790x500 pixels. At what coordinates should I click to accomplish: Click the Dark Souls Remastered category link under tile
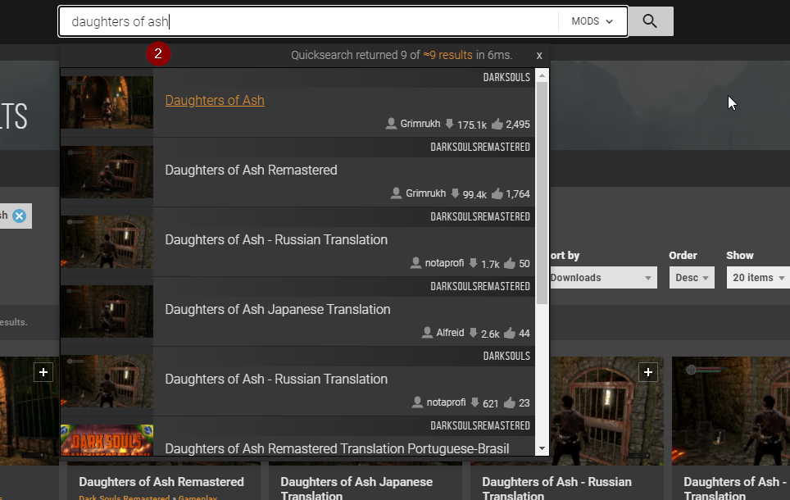(x=124, y=498)
